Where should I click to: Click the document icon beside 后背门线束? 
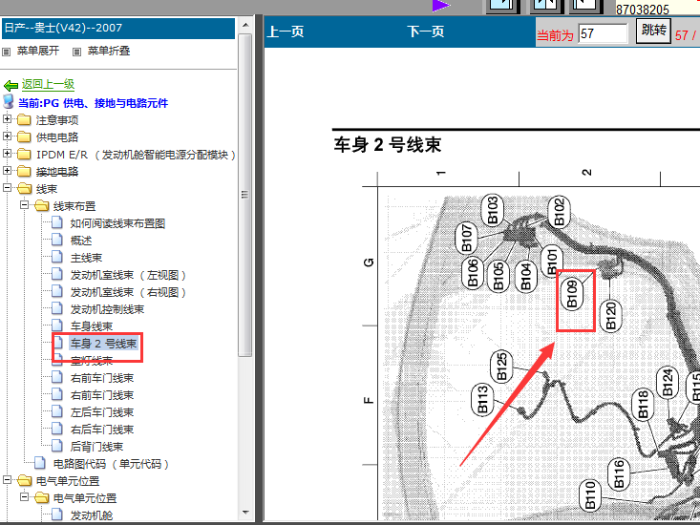57,446
